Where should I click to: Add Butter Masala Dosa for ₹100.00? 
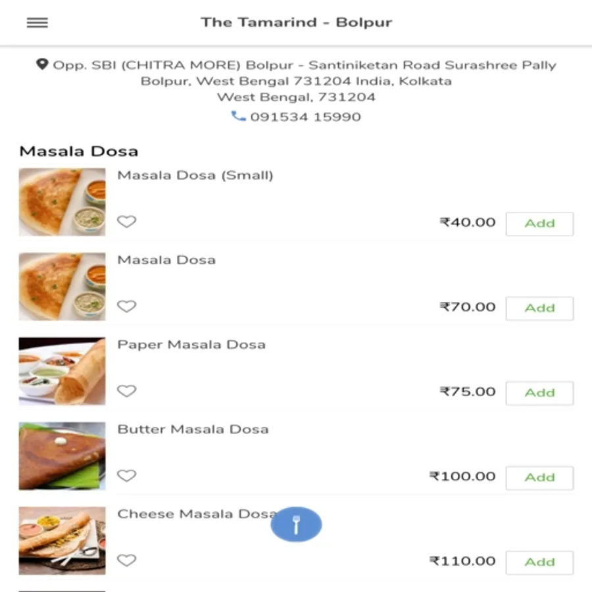[539, 478]
